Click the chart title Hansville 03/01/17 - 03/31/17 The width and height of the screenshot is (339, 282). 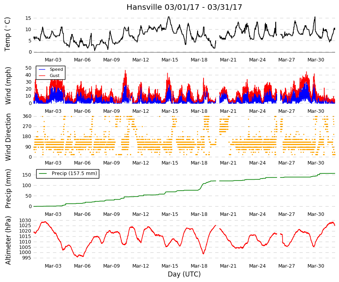coord(184,7)
